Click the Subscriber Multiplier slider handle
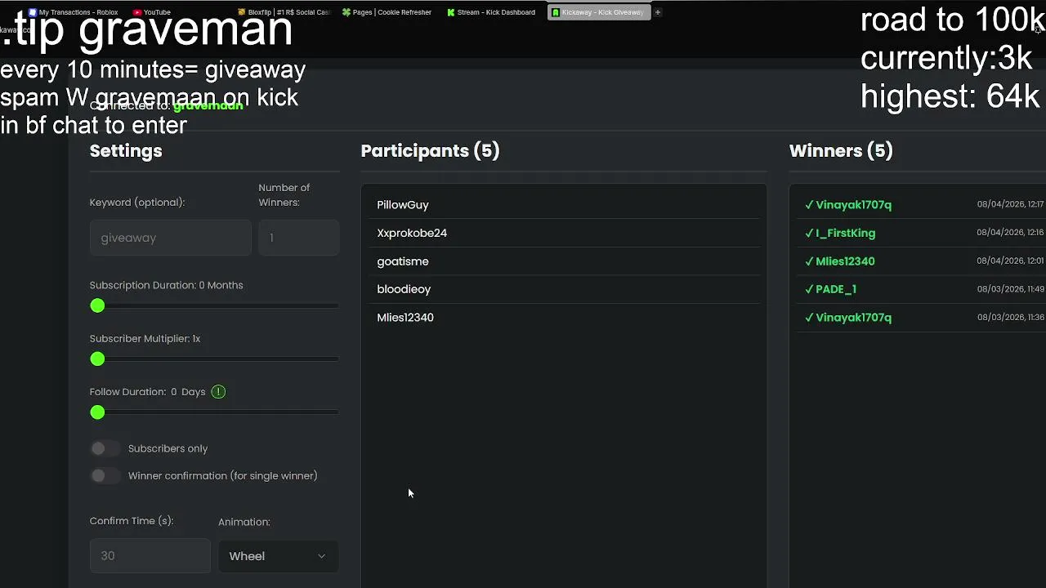Screen dimensions: 1046x588 97,359
